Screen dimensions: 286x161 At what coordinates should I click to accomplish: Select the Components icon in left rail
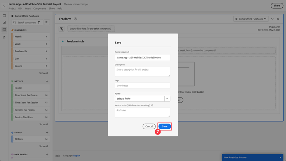coord(4,30)
